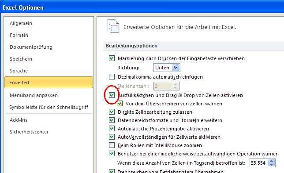Open the Sicherheitscenter category
284x173 pixels.
tap(29, 132)
